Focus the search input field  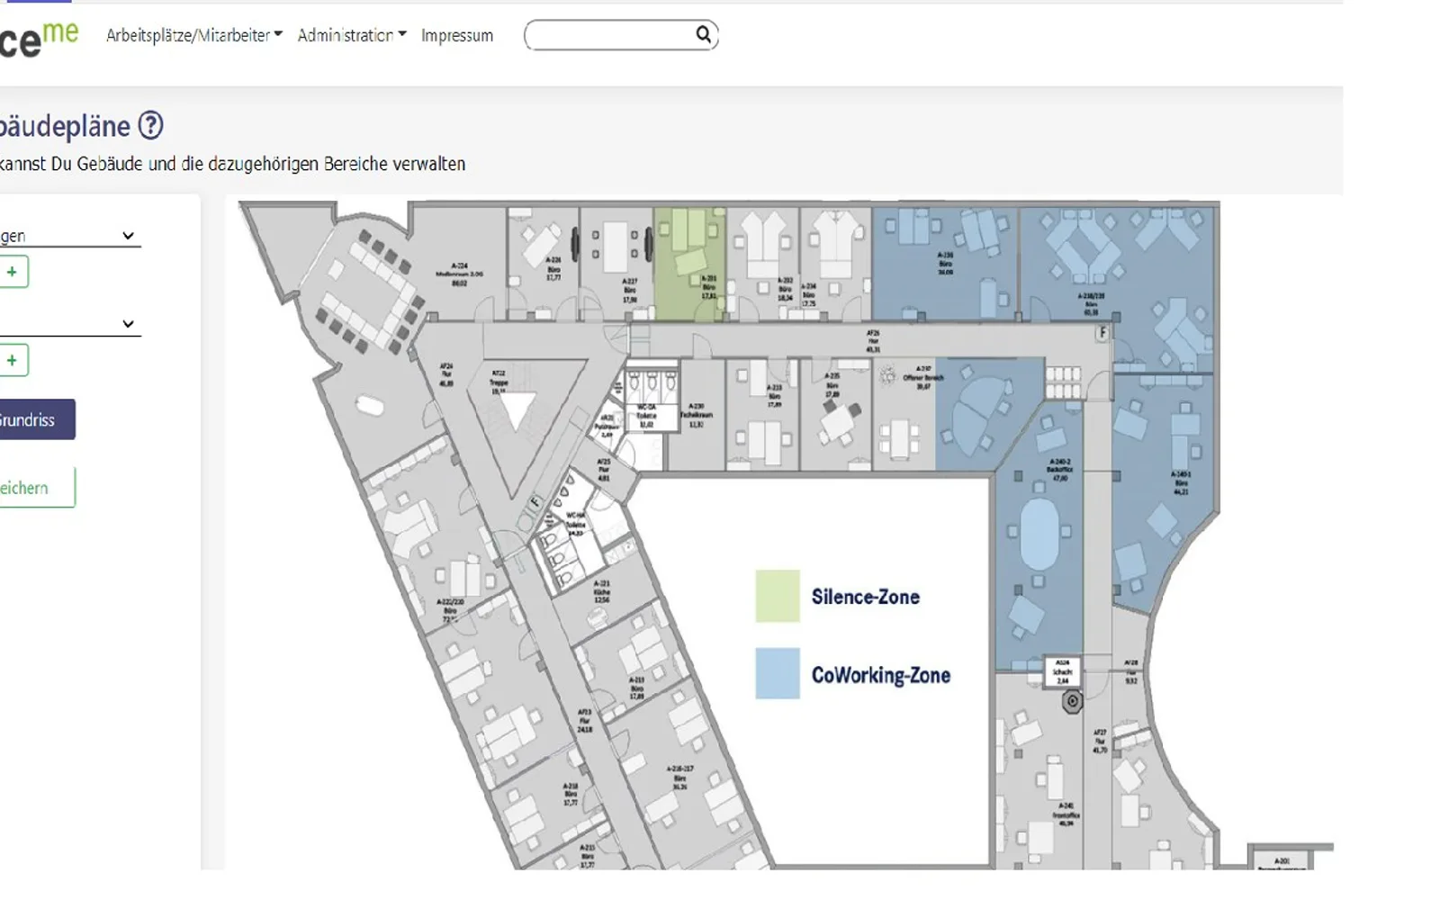(621, 35)
